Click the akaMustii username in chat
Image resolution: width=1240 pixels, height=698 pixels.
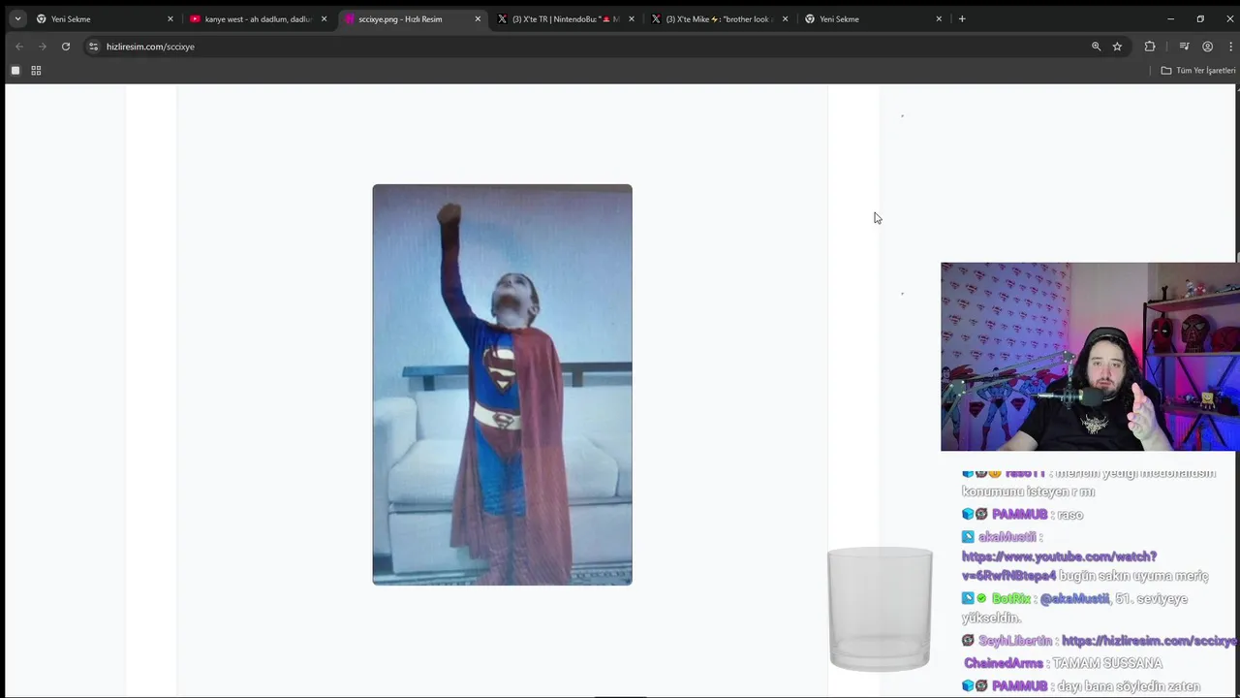(x=1007, y=537)
